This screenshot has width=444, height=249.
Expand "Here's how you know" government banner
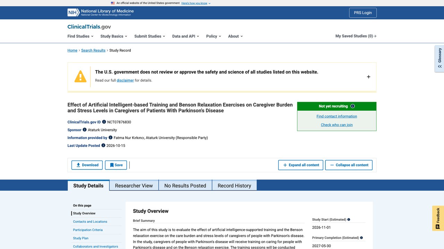tap(196, 3)
